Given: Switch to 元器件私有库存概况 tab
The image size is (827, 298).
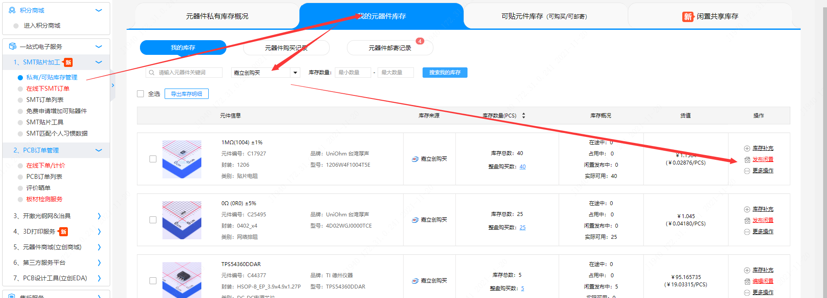Looking at the screenshot, I should pyautogui.click(x=217, y=16).
